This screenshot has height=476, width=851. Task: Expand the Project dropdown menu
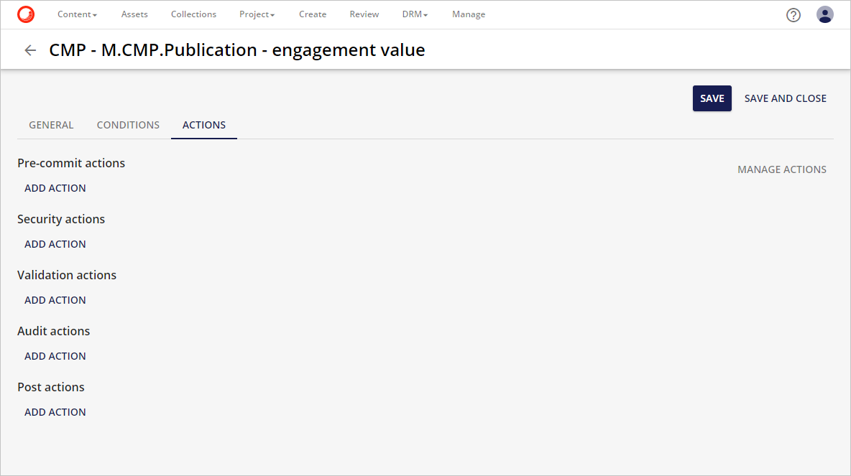coord(257,14)
